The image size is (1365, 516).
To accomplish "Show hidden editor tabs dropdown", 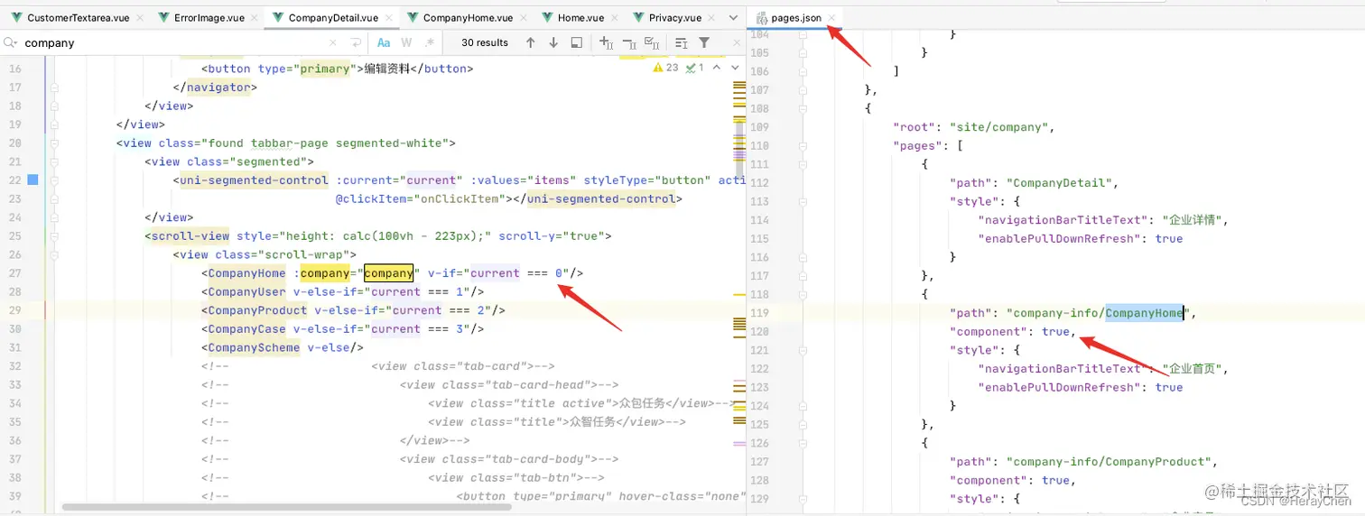I will pyautogui.click(x=733, y=17).
